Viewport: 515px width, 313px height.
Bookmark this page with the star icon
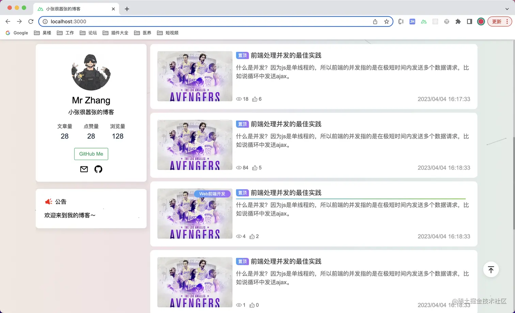pyautogui.click(x=386, y=21)
